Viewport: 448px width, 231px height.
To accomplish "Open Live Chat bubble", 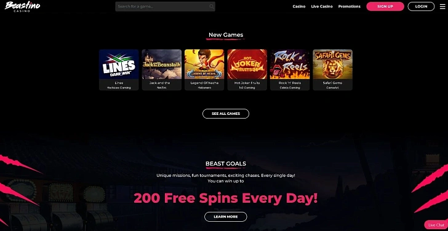I will (x=436, y=225).
